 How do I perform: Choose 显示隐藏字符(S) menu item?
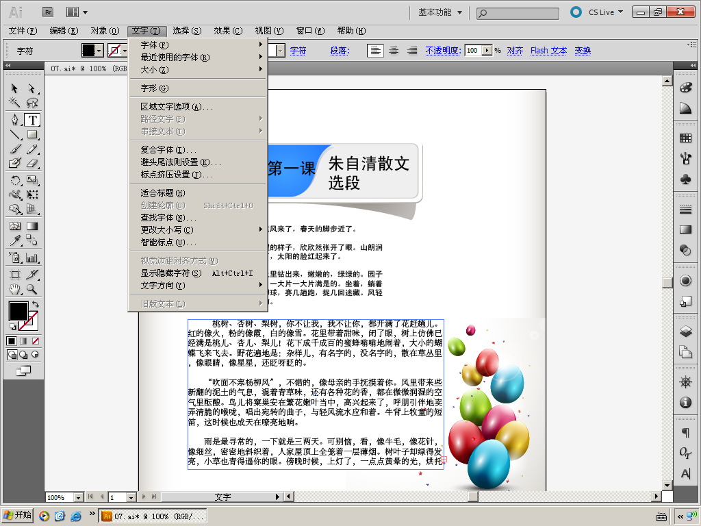(x=198, y=273)
